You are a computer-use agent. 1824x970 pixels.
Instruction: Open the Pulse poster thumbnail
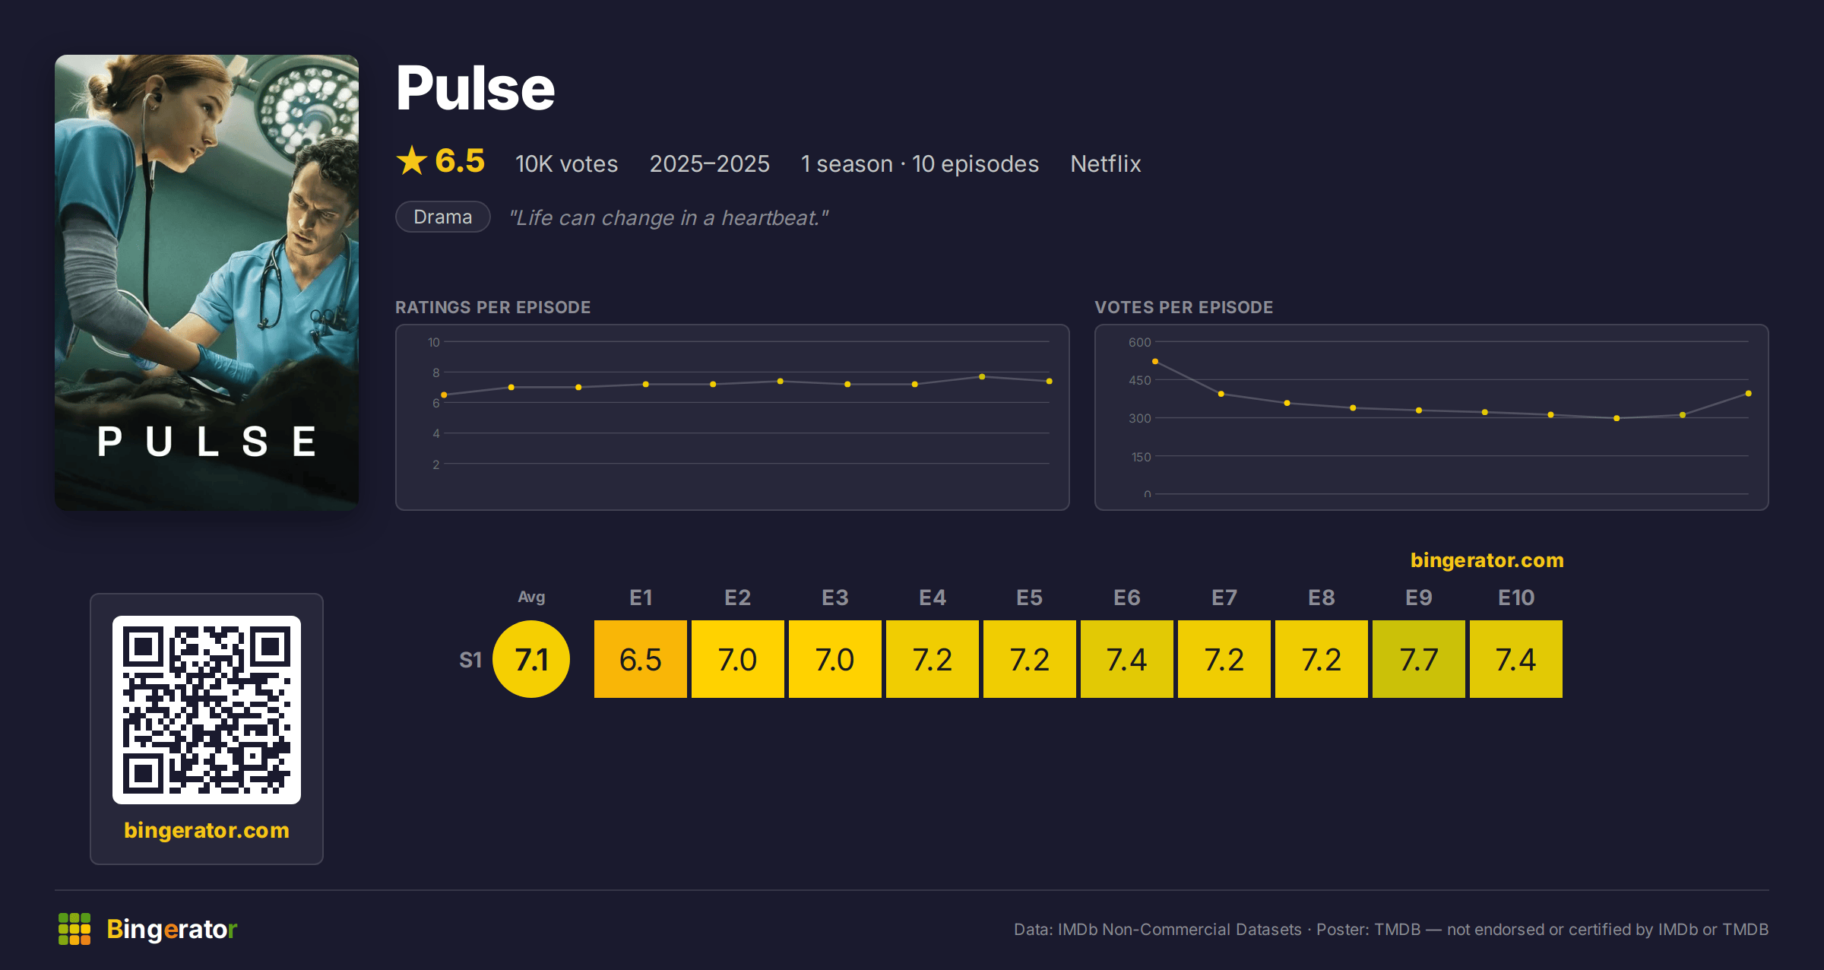[207, 283]
